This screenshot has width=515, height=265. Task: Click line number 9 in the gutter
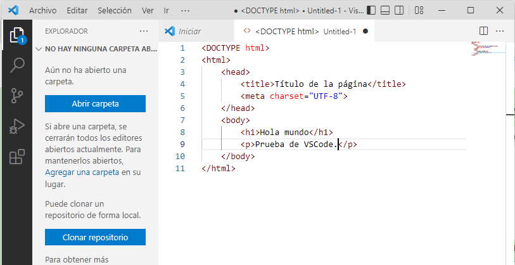182,145
